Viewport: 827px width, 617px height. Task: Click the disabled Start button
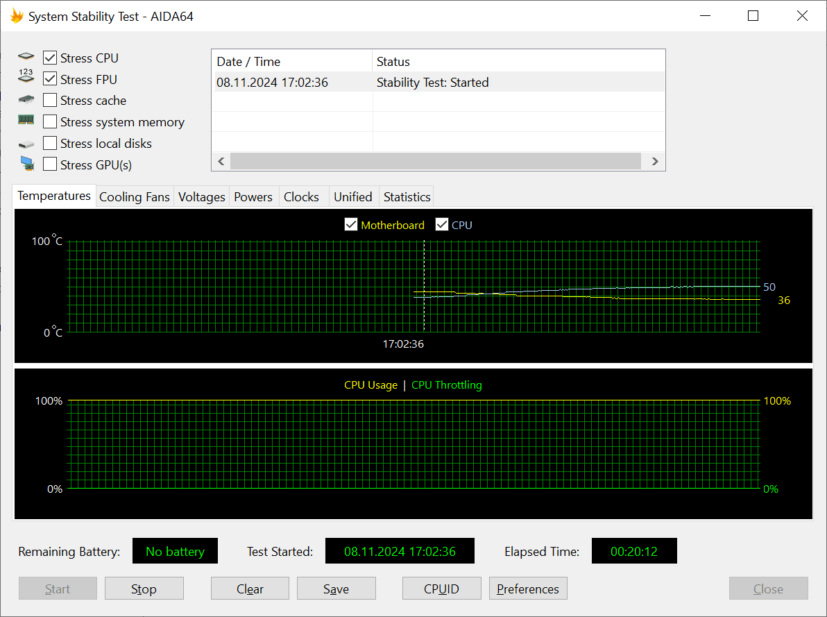(58, 589)
